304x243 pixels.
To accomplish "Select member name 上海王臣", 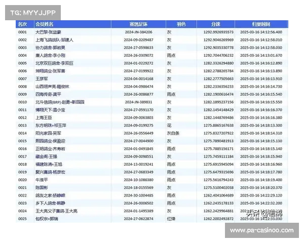I will (x=44, y=117).
